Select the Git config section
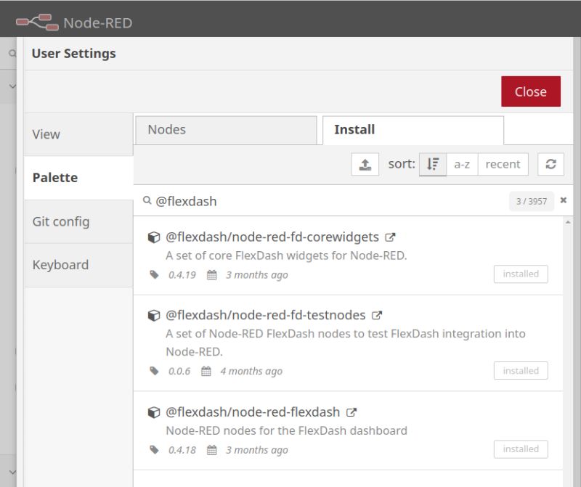The image size is (581, 487). click(x=61, y=221)
